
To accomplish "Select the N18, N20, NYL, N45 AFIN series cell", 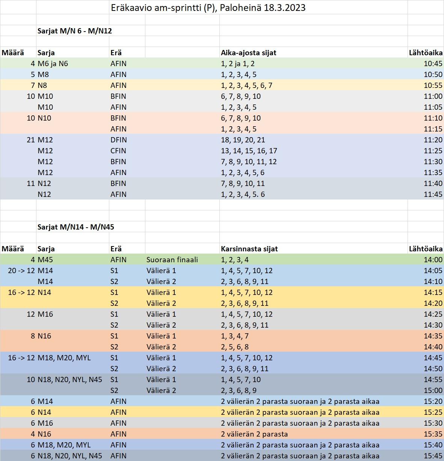I will [x=70, y=456].
